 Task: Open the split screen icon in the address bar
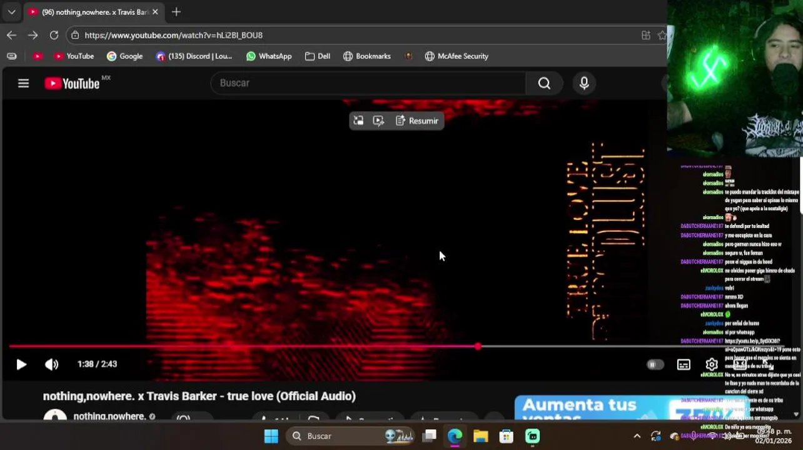(x=646, y=35)
